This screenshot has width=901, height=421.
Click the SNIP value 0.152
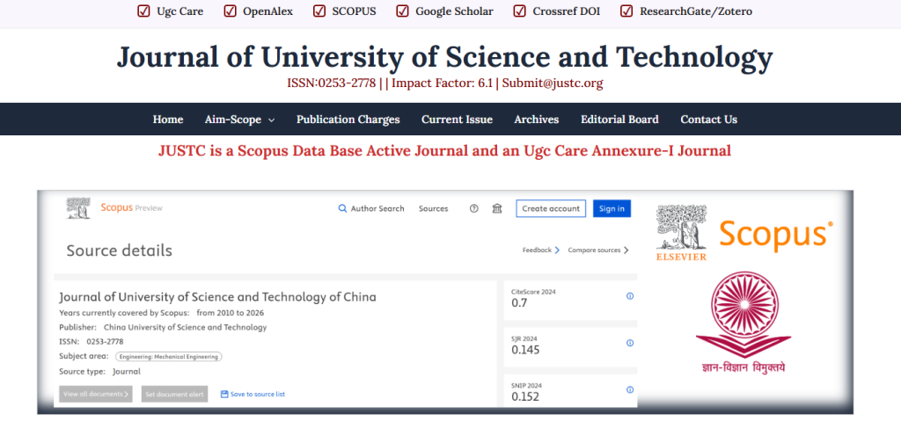[x=525, y=397]
